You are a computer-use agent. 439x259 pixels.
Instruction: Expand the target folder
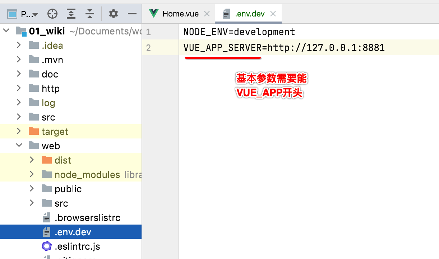pyautogui.click(x=19, y=131)
